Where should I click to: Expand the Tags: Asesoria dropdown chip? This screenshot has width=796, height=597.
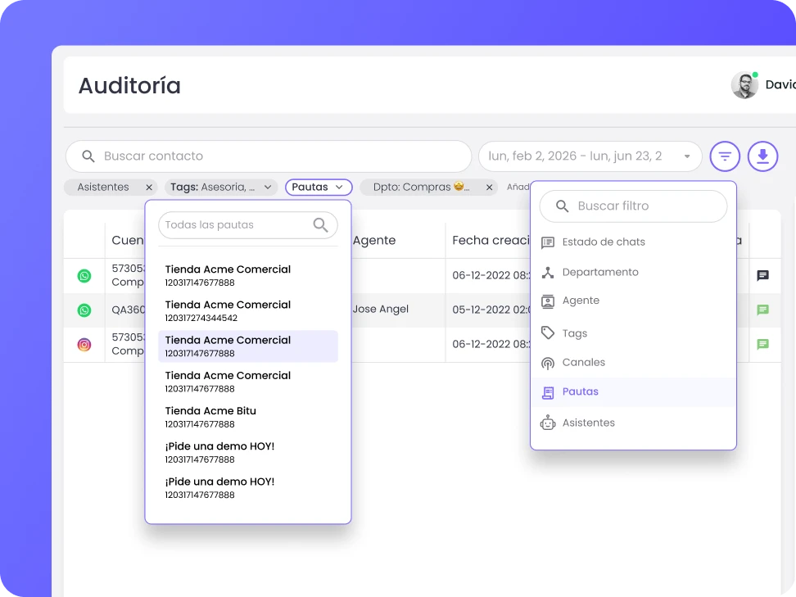coord(268,188)
